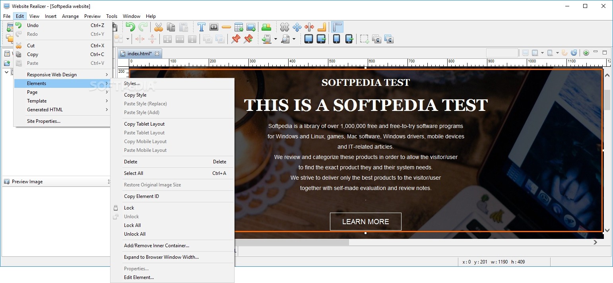Insert a table using the grid icon
Viewport: 613px width, 283px height.
click(239, 27)
